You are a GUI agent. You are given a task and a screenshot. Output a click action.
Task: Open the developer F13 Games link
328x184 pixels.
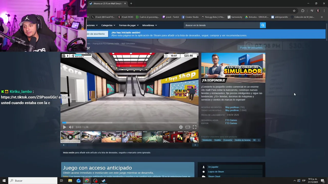coord(231,120)
